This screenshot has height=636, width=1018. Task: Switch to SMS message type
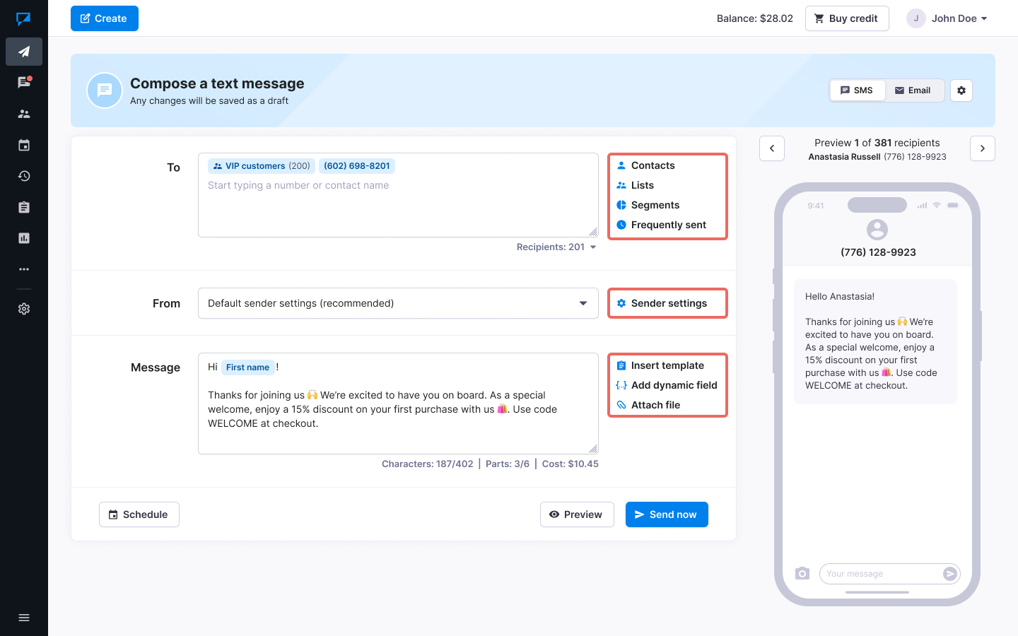[x=857, y=90]
